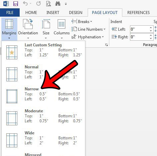Select the PAGE LAYOUT tab
Image resolution: width=157 pixels, height=156 pixels.
click(x=105, y=13)
